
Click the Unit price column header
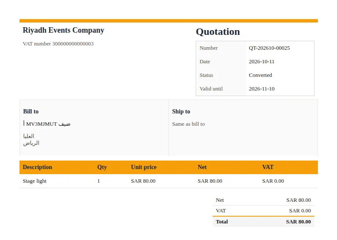click(x=144, y=167)
